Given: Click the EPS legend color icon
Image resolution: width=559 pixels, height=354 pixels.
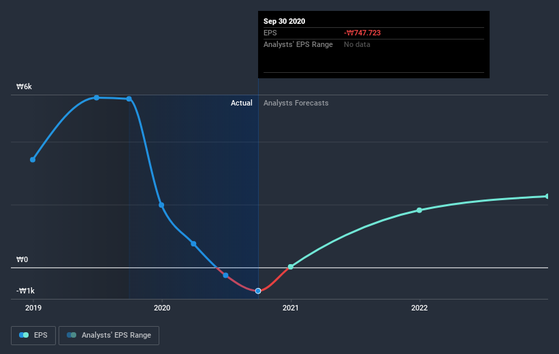Looking at the screenshot, I should tap(24, 335).
